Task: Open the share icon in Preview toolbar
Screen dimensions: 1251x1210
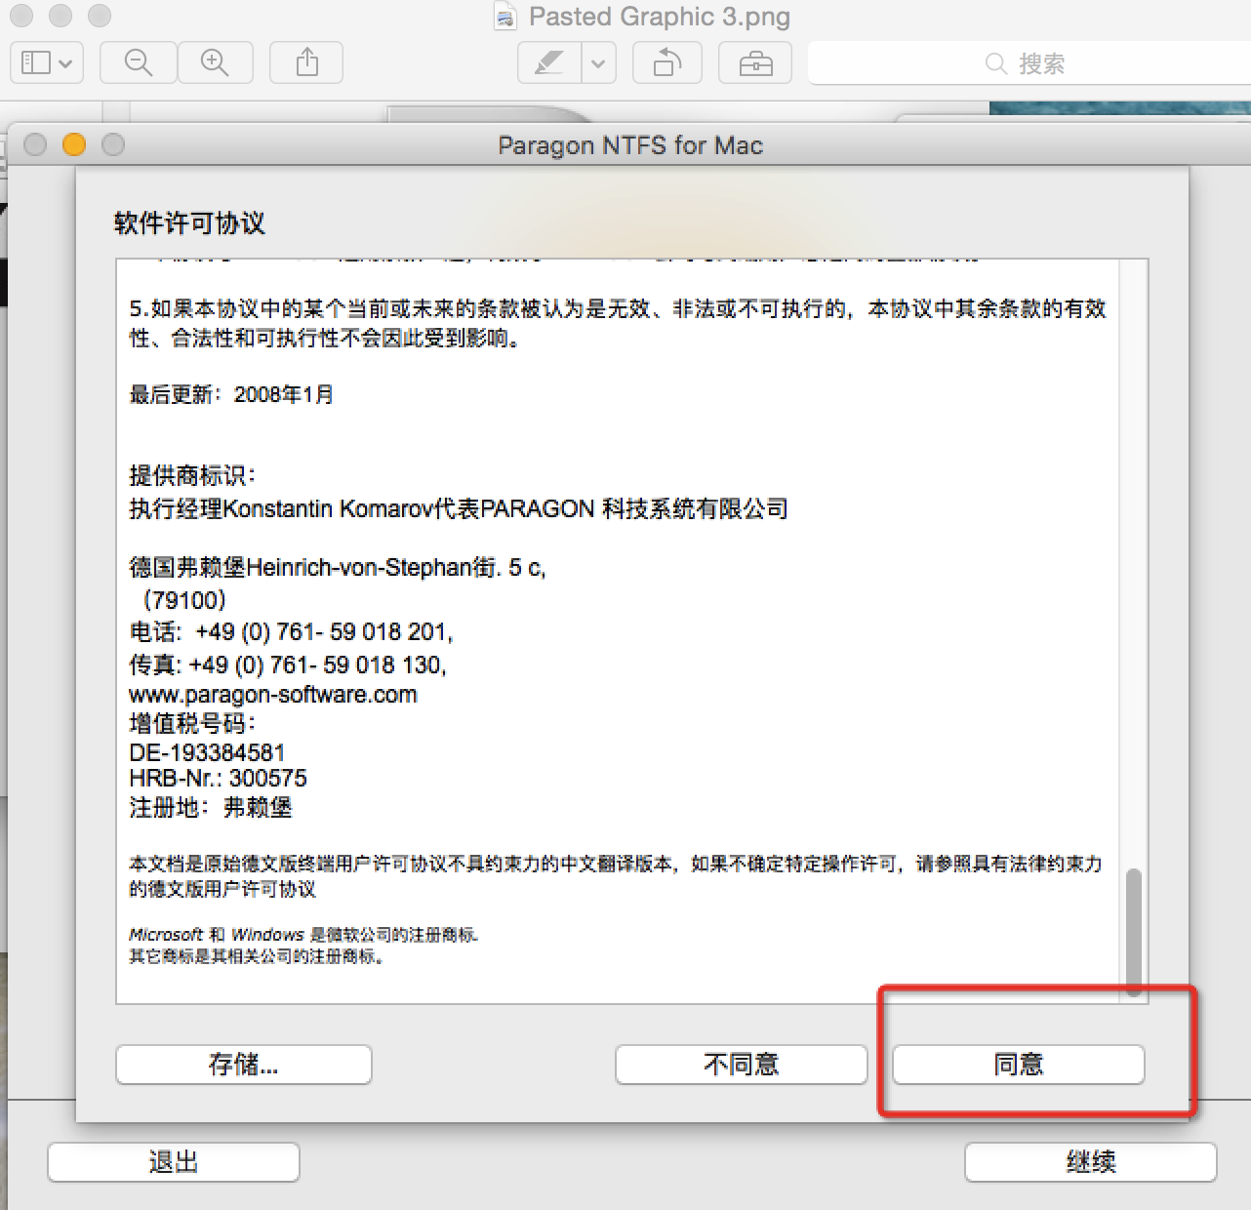Action: [x=307, y=63]
